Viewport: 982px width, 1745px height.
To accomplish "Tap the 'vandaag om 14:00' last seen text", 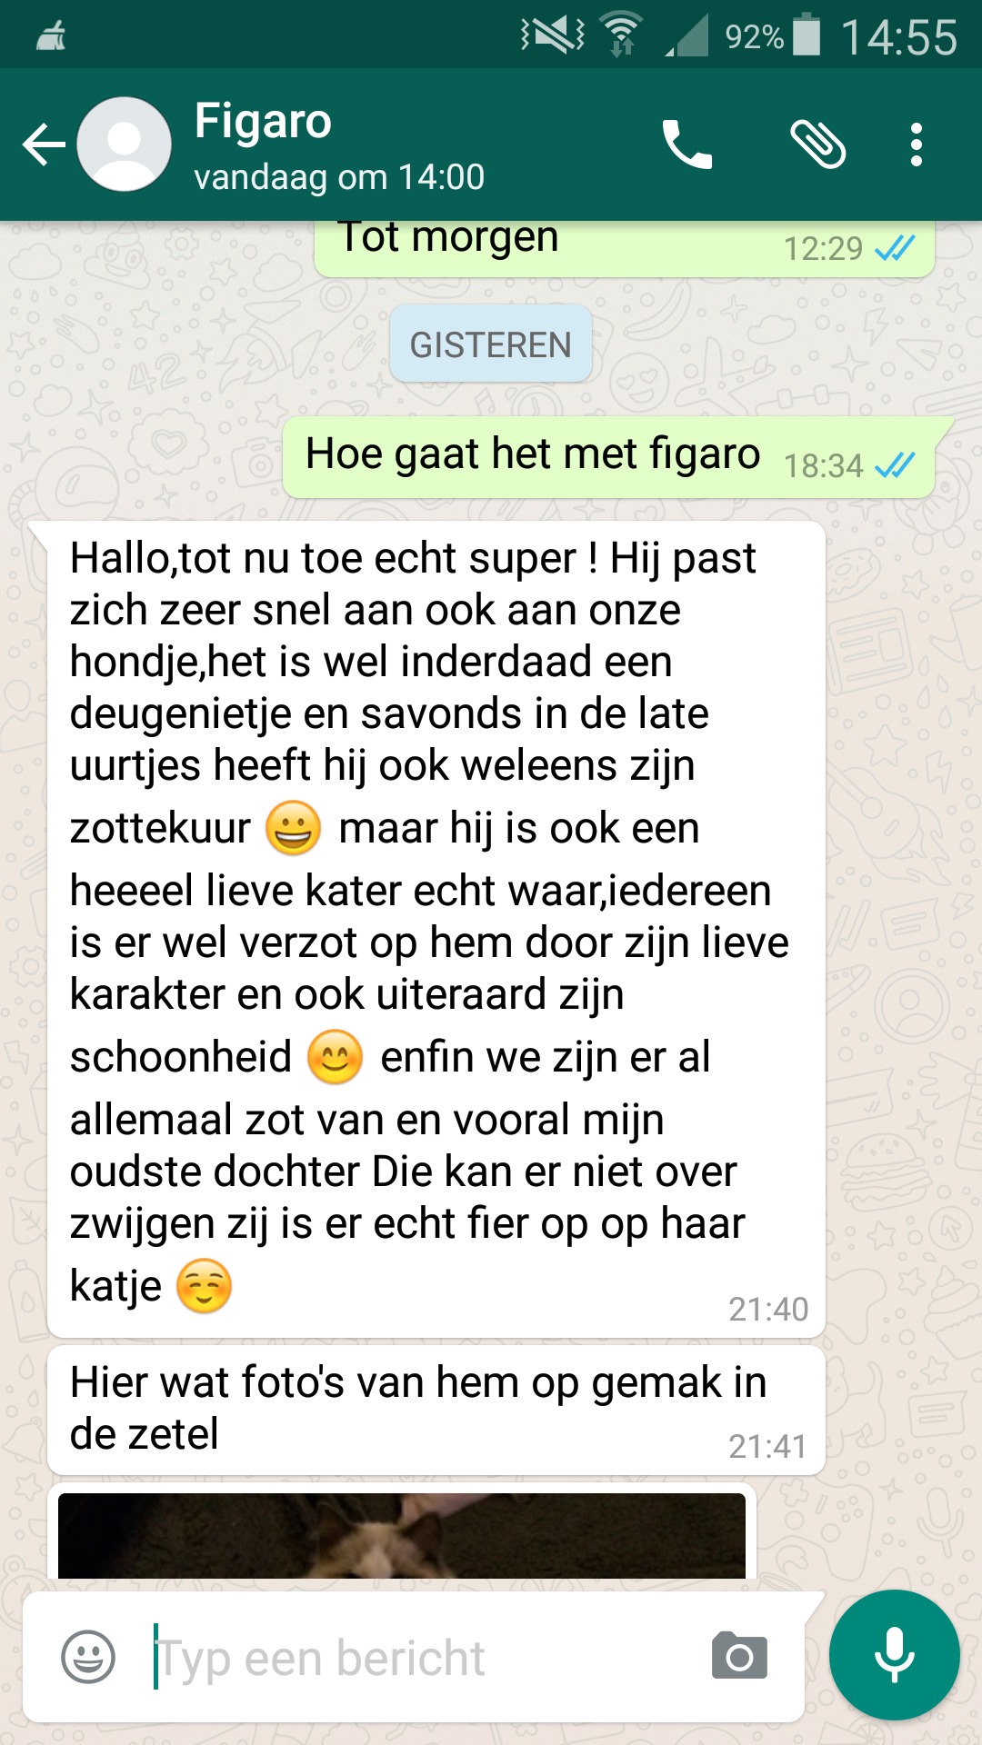I will [339, 176].
